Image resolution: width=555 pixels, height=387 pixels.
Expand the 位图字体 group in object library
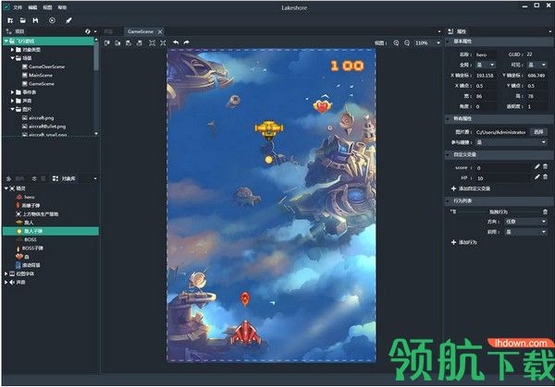[6, 274]
